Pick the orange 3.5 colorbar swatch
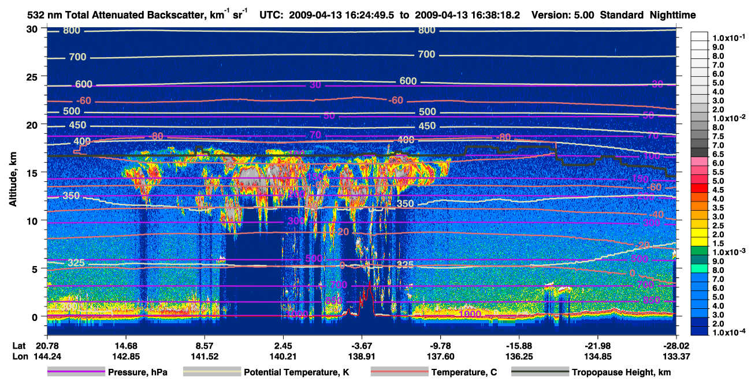Screen dimensions: 751x385 pyautogui.click(x=700, y=205)
